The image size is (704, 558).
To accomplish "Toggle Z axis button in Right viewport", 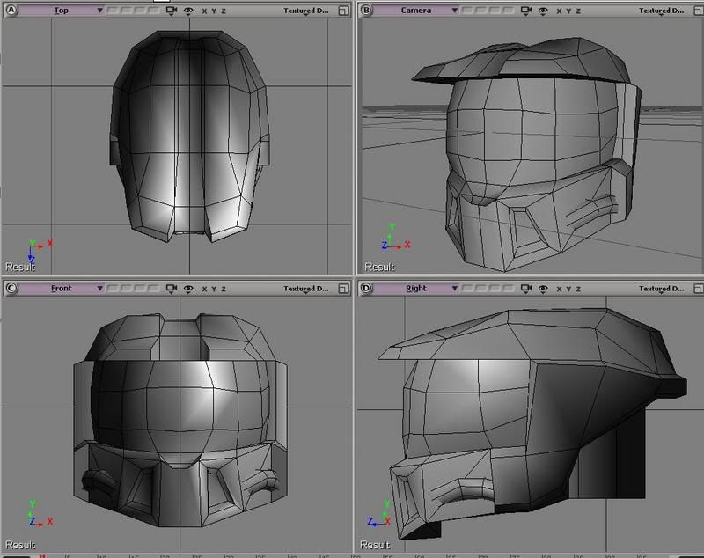I will [578, 289].
